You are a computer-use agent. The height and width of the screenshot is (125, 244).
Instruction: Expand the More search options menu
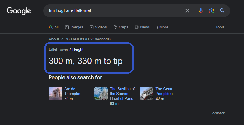pyautogui.click(x=162, y=27)
